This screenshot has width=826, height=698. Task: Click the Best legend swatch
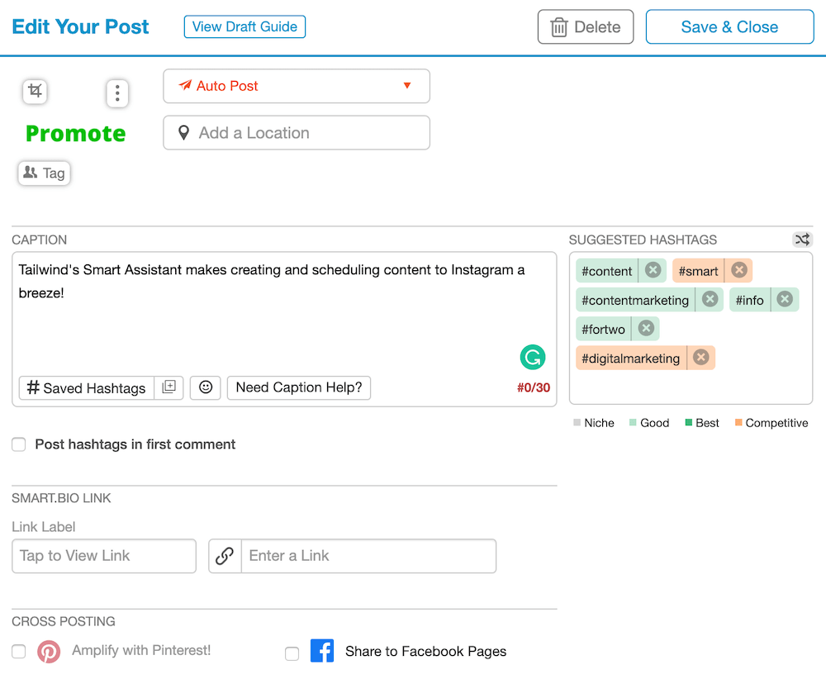(689, 422)
